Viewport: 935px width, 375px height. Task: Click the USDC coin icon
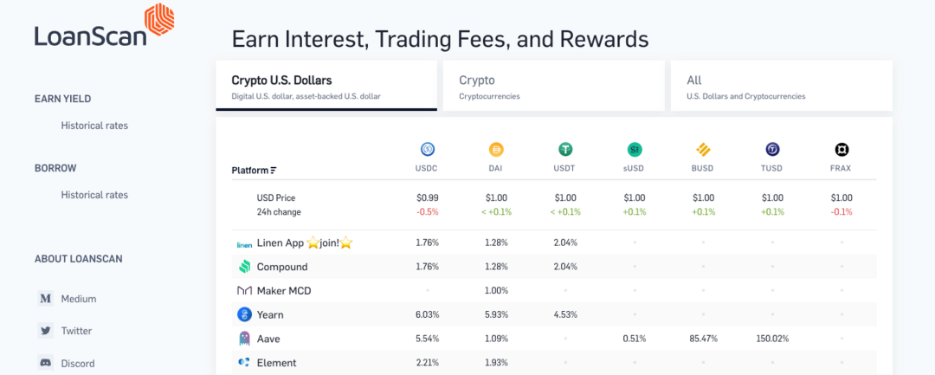click(x=427, y=149)
